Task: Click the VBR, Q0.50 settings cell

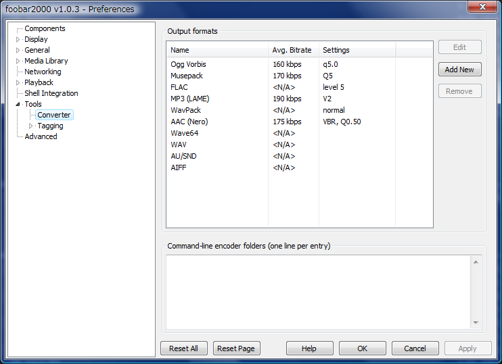Action: tap(342, 122)
